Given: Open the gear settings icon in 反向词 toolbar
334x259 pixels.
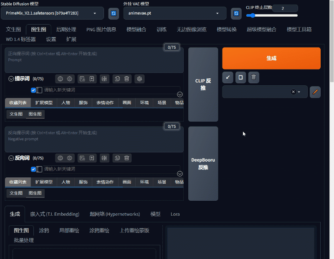Looking at the screenshot, I should (x=69, y=158).
